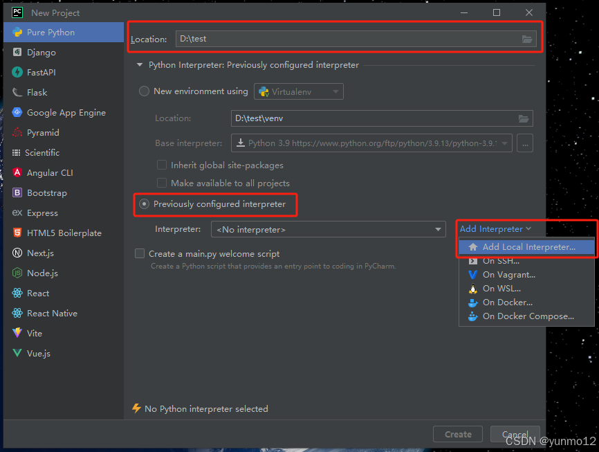This screenshot has height=452, width=599.
Task: Click the Next.js N icon
Action: pyautogui.click(x=17, y=253)
